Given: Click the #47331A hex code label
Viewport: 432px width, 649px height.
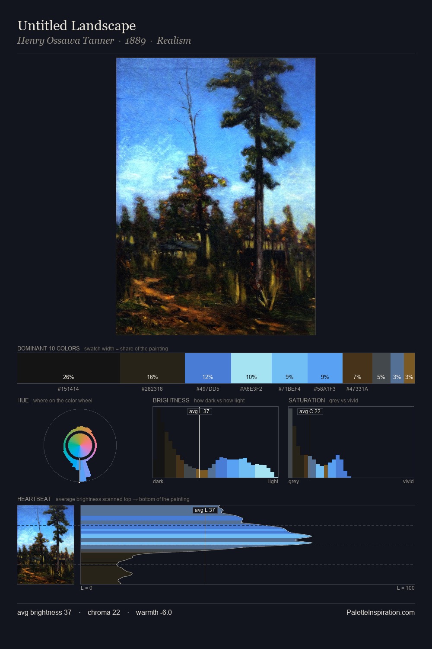Looking at the screenshot, I should tap(357, 389).
